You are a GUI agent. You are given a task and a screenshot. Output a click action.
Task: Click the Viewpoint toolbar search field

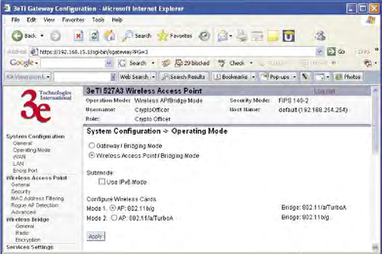pos(82,77)
